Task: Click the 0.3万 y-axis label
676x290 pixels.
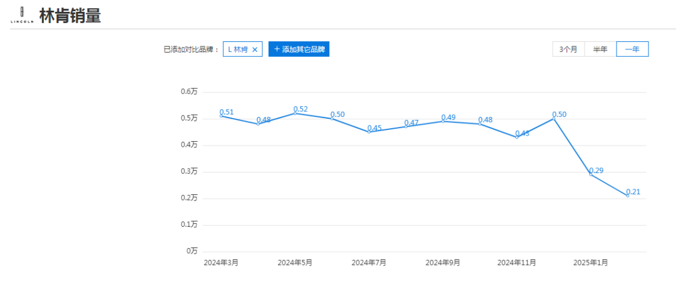Action: [189, 171]
